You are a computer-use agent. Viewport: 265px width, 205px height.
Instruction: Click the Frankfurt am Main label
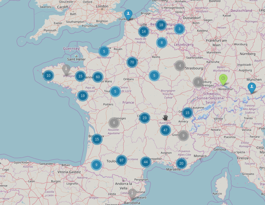(217, 43)
